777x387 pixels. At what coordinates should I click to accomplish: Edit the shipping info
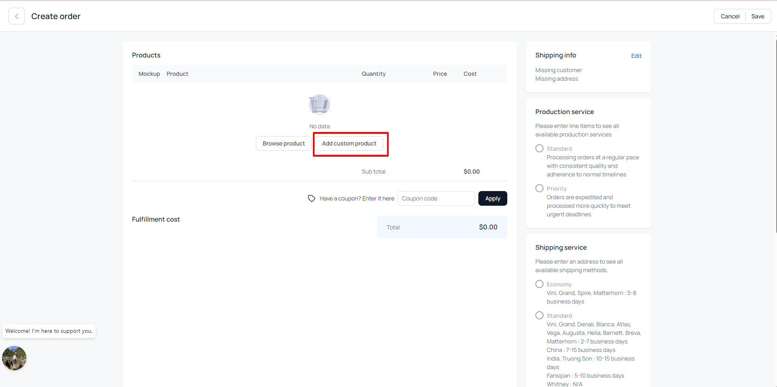click(636, 56)
